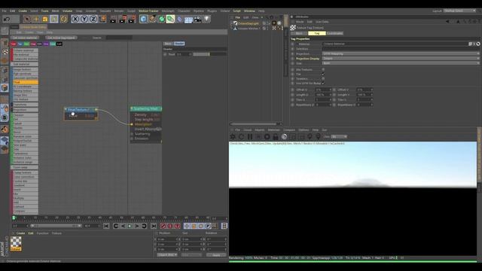Click the red Record Active Objects button
This screenshot has height=271, width=482.
(163, 226)
